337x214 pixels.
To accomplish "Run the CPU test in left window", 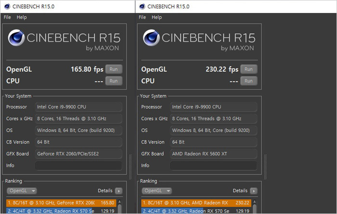I will click(114, 81).
